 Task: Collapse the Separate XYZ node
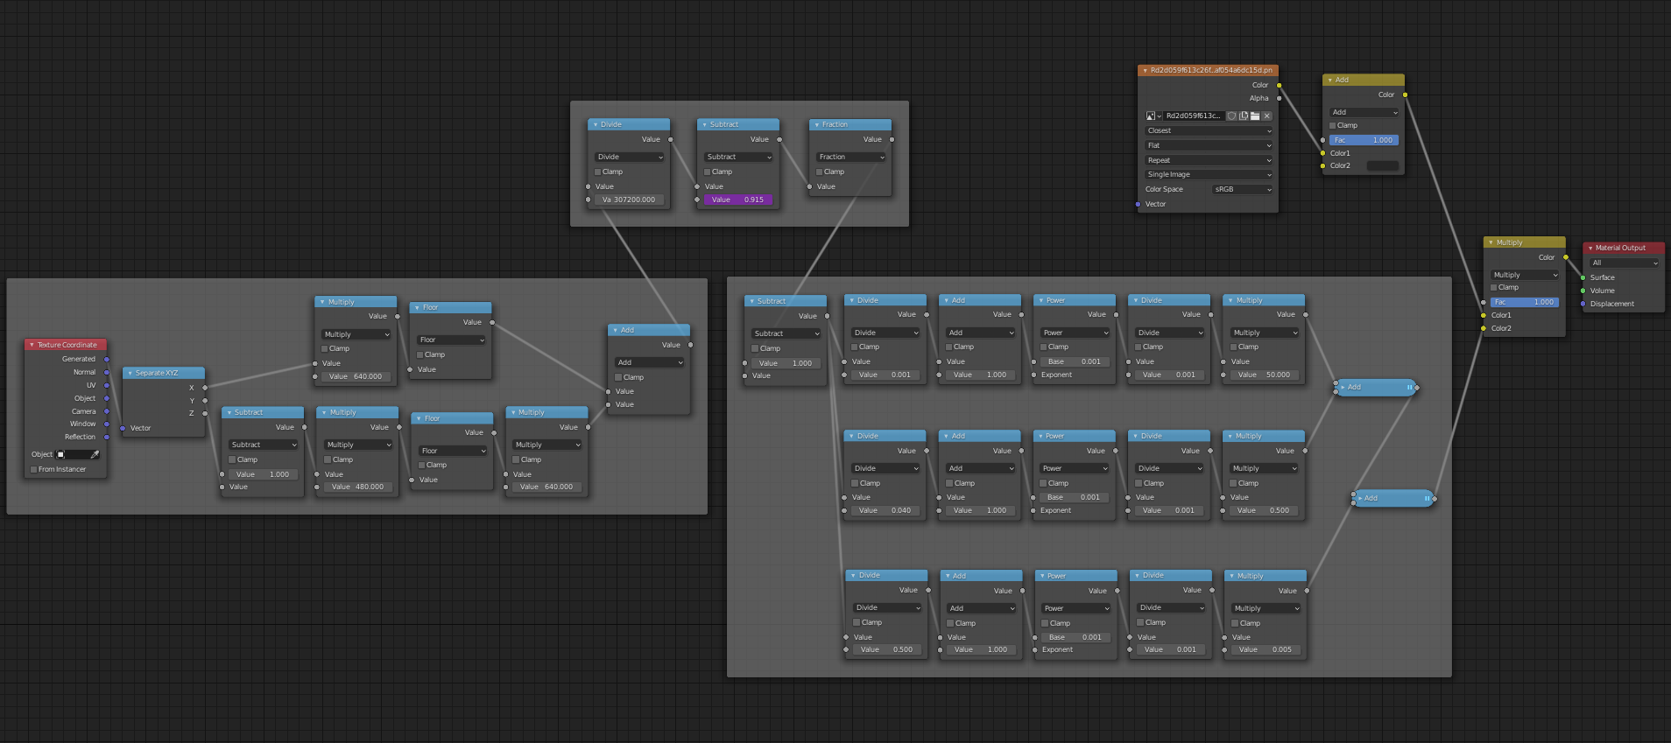click(130, 373)
